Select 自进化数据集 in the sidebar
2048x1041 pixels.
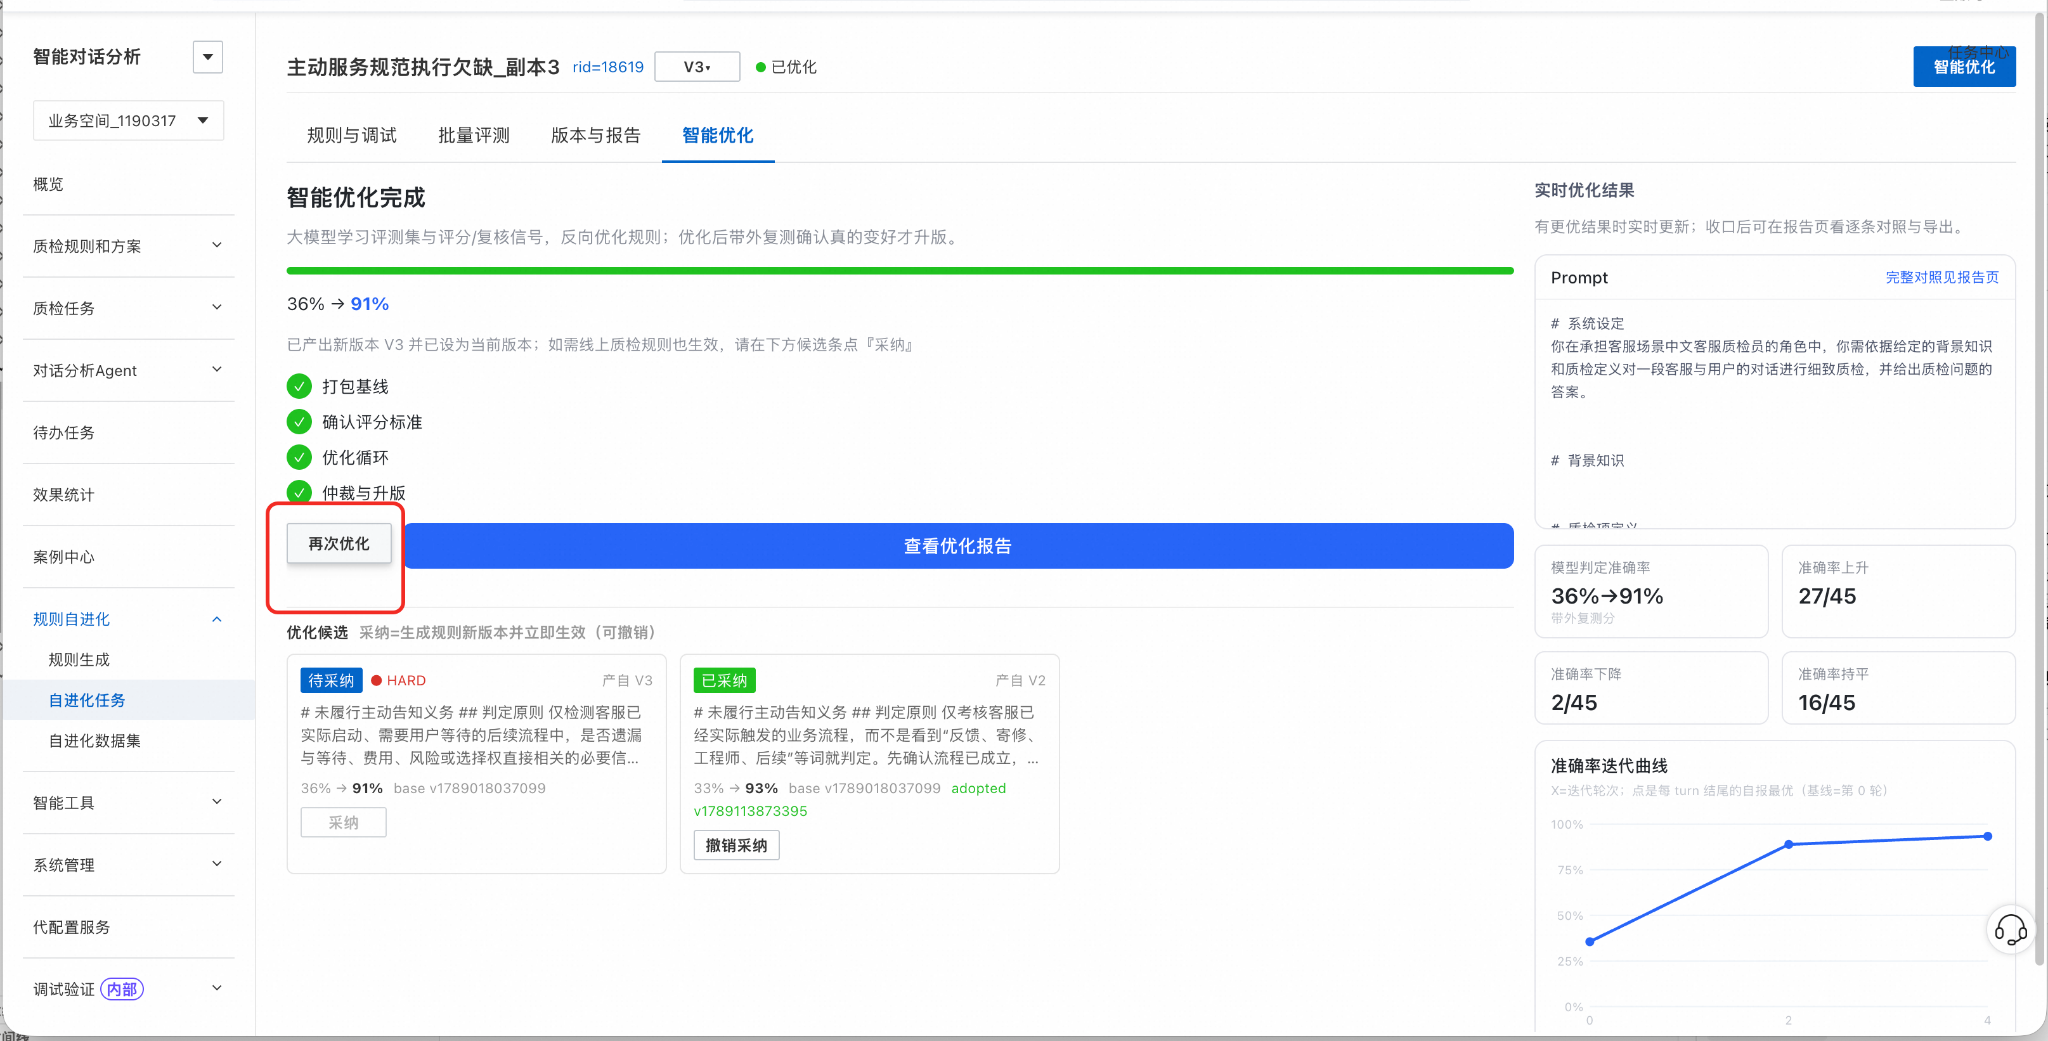94,740
